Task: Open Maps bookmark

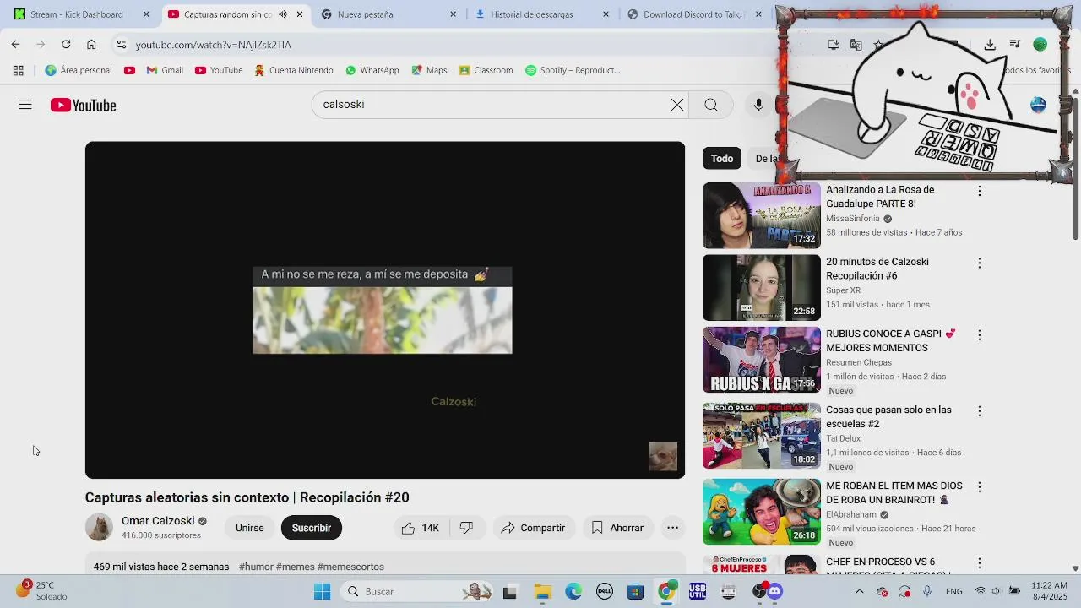Action: tap(429, 70)
